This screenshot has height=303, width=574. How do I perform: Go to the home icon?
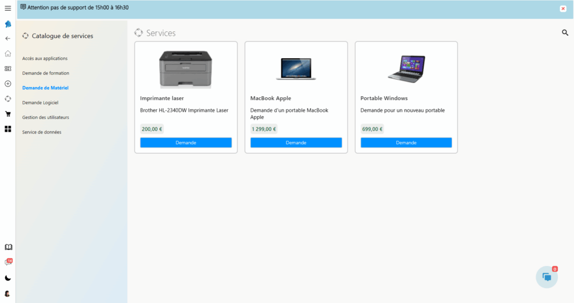8,54
